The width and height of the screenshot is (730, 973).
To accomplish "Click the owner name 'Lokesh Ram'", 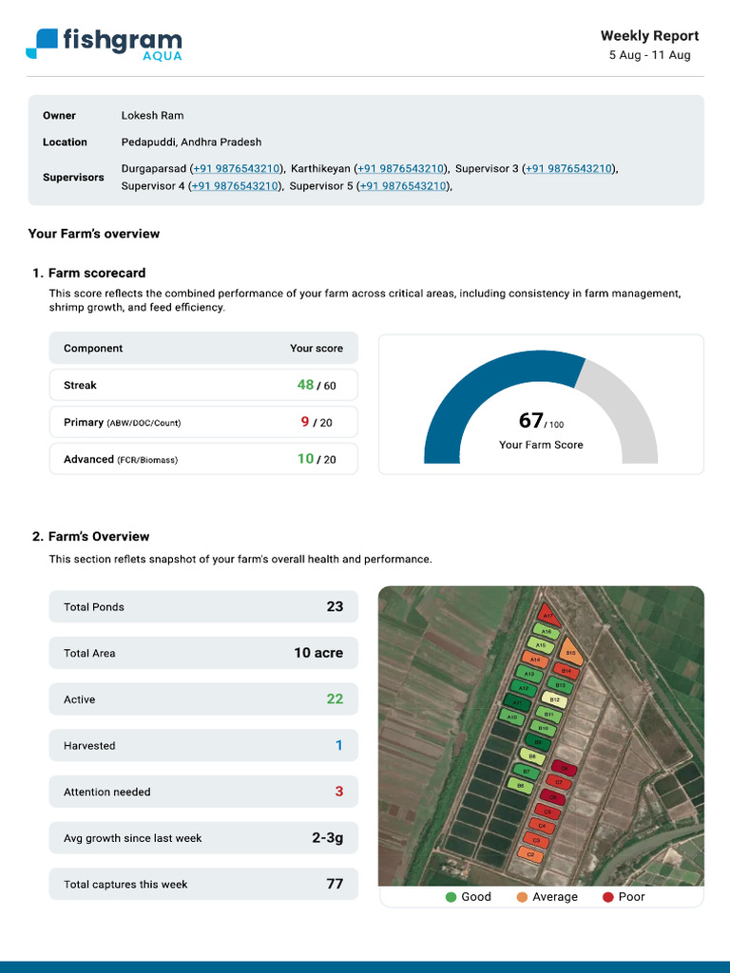I will click(153, 115).
